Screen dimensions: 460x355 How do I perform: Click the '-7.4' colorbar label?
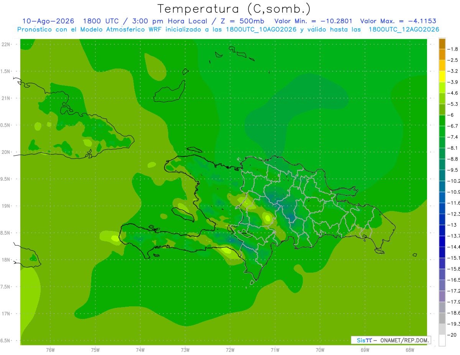click(453, 137)
